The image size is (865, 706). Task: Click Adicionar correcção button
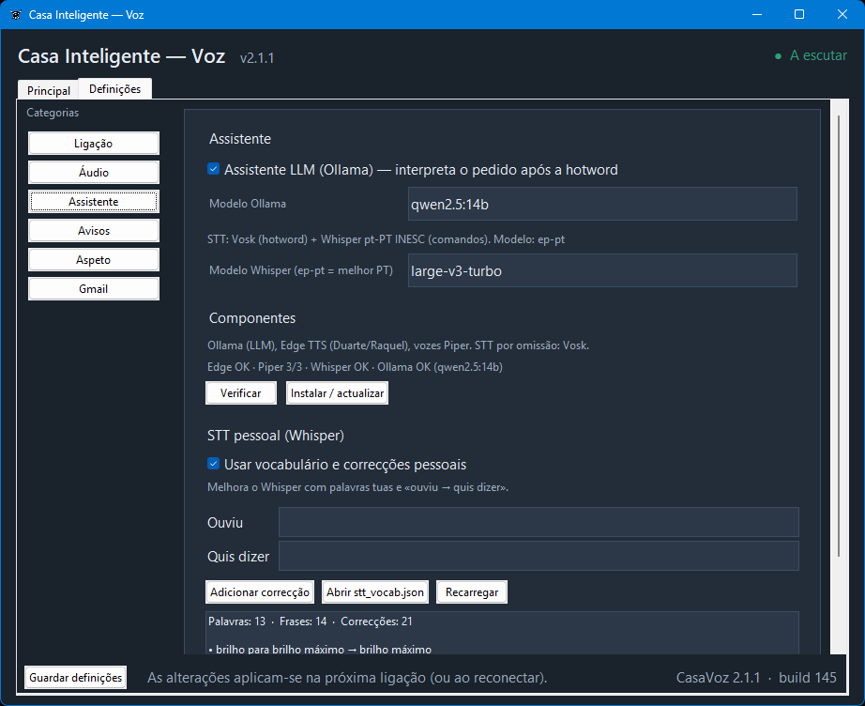(x=260, y=592)
